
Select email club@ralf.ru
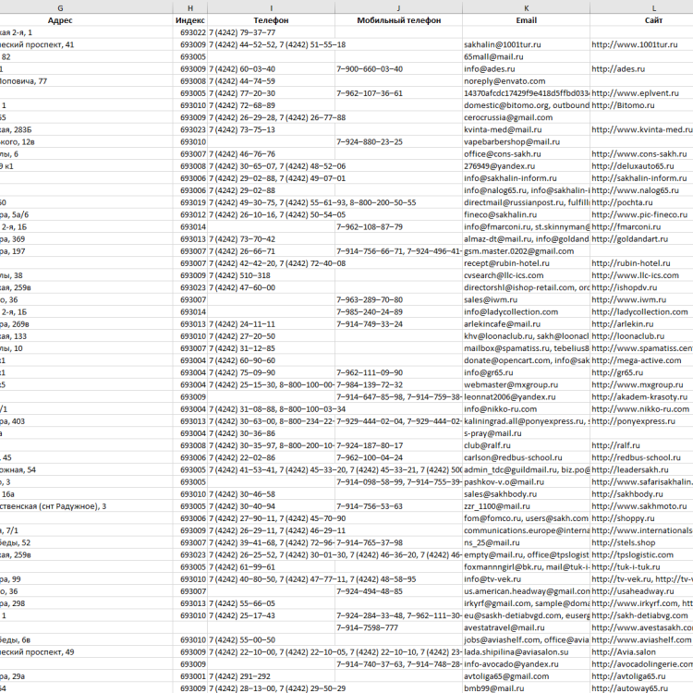[x=487, y=446]
